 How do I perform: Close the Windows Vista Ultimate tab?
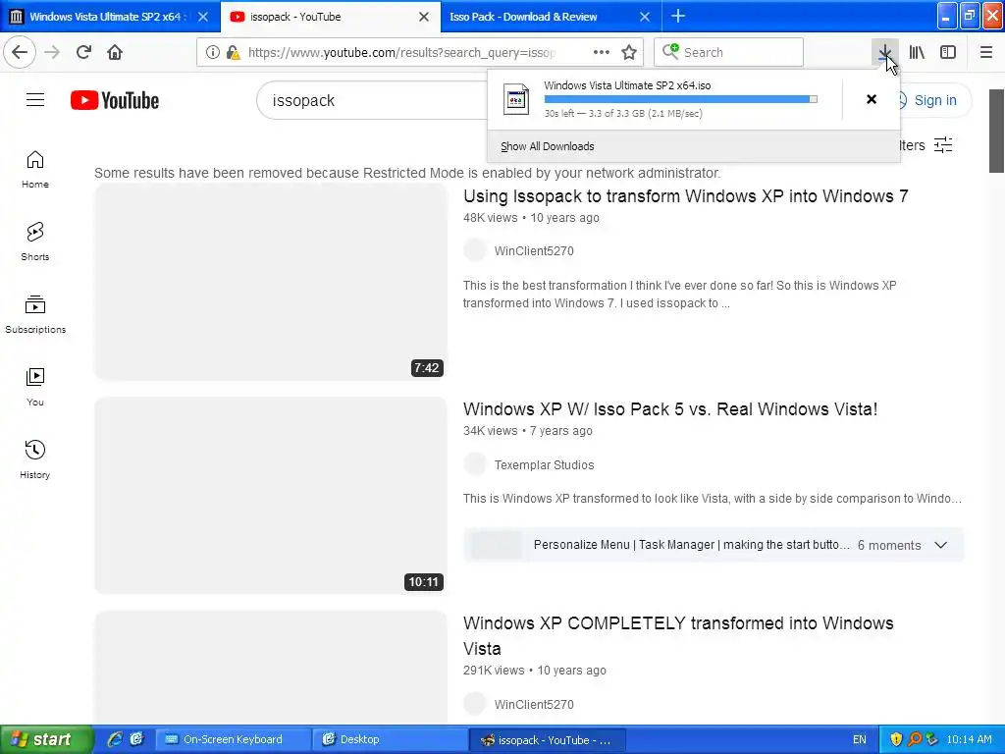coord(203,17)
